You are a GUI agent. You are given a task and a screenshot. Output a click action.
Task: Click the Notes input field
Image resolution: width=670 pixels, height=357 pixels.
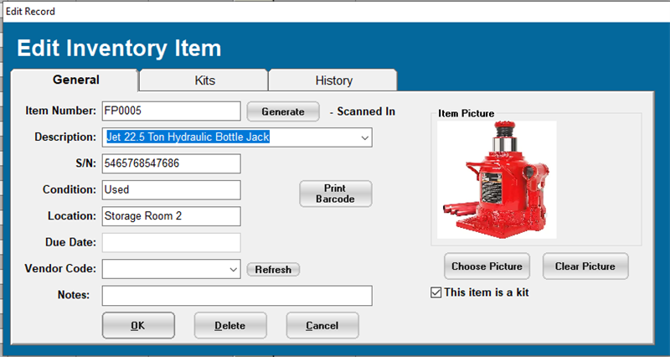pos(237,296)
